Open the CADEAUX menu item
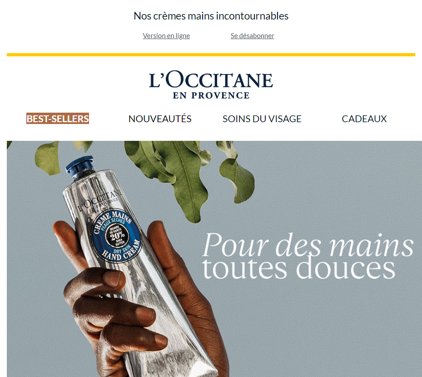Viewport: 422px width, 377px height. point(364,119)
